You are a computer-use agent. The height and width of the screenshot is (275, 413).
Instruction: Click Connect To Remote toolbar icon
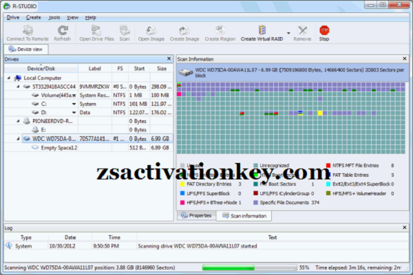pos(28,33)
